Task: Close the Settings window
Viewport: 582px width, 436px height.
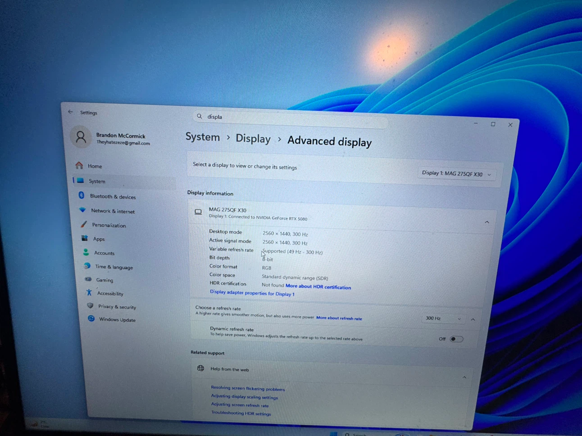Action: point(510,125)
